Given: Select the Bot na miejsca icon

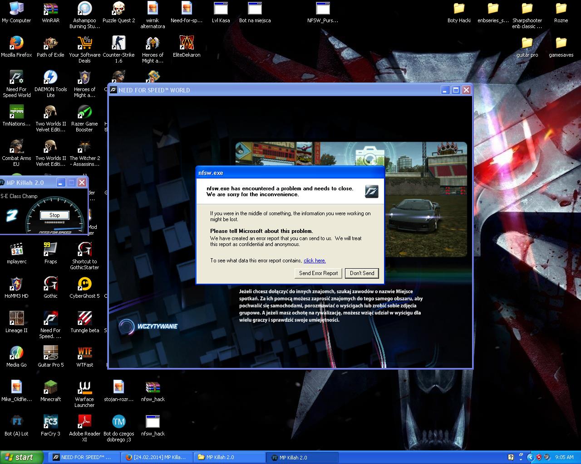Looking at the screenshot, I should (255, 12).
